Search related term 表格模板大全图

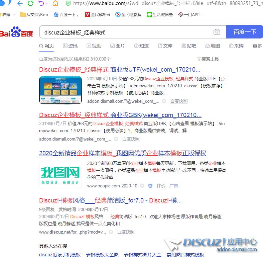click(x=102, y=255)
